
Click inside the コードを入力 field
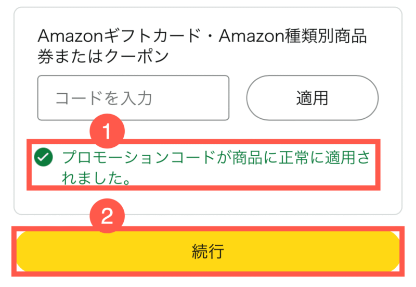coord(133,98)
